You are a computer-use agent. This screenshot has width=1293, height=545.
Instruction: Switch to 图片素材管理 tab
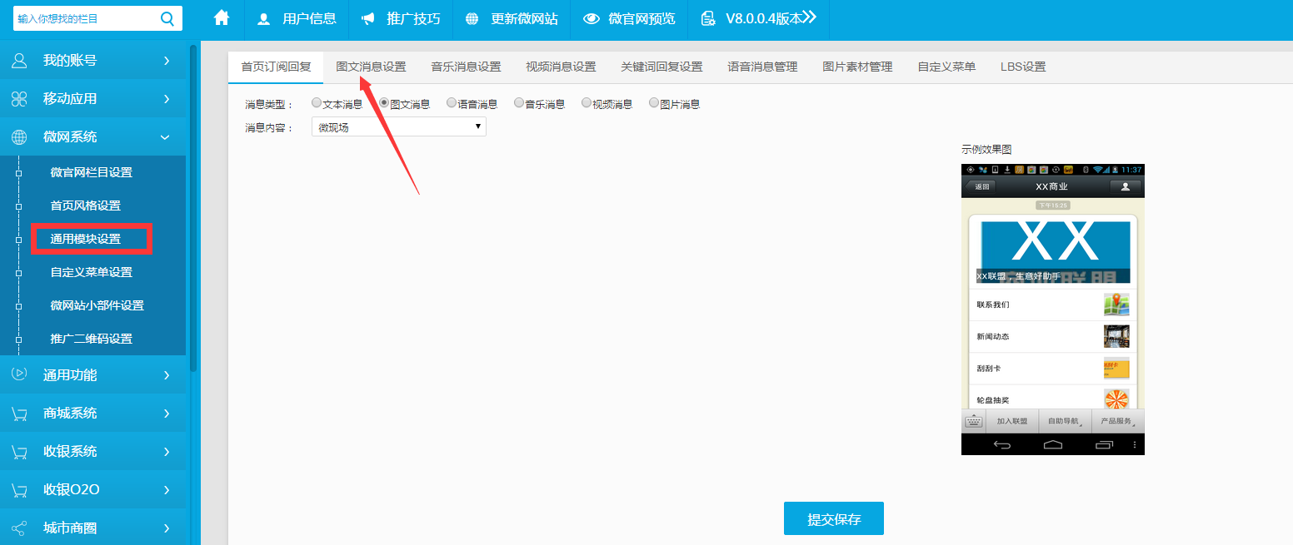click(857, 67)
